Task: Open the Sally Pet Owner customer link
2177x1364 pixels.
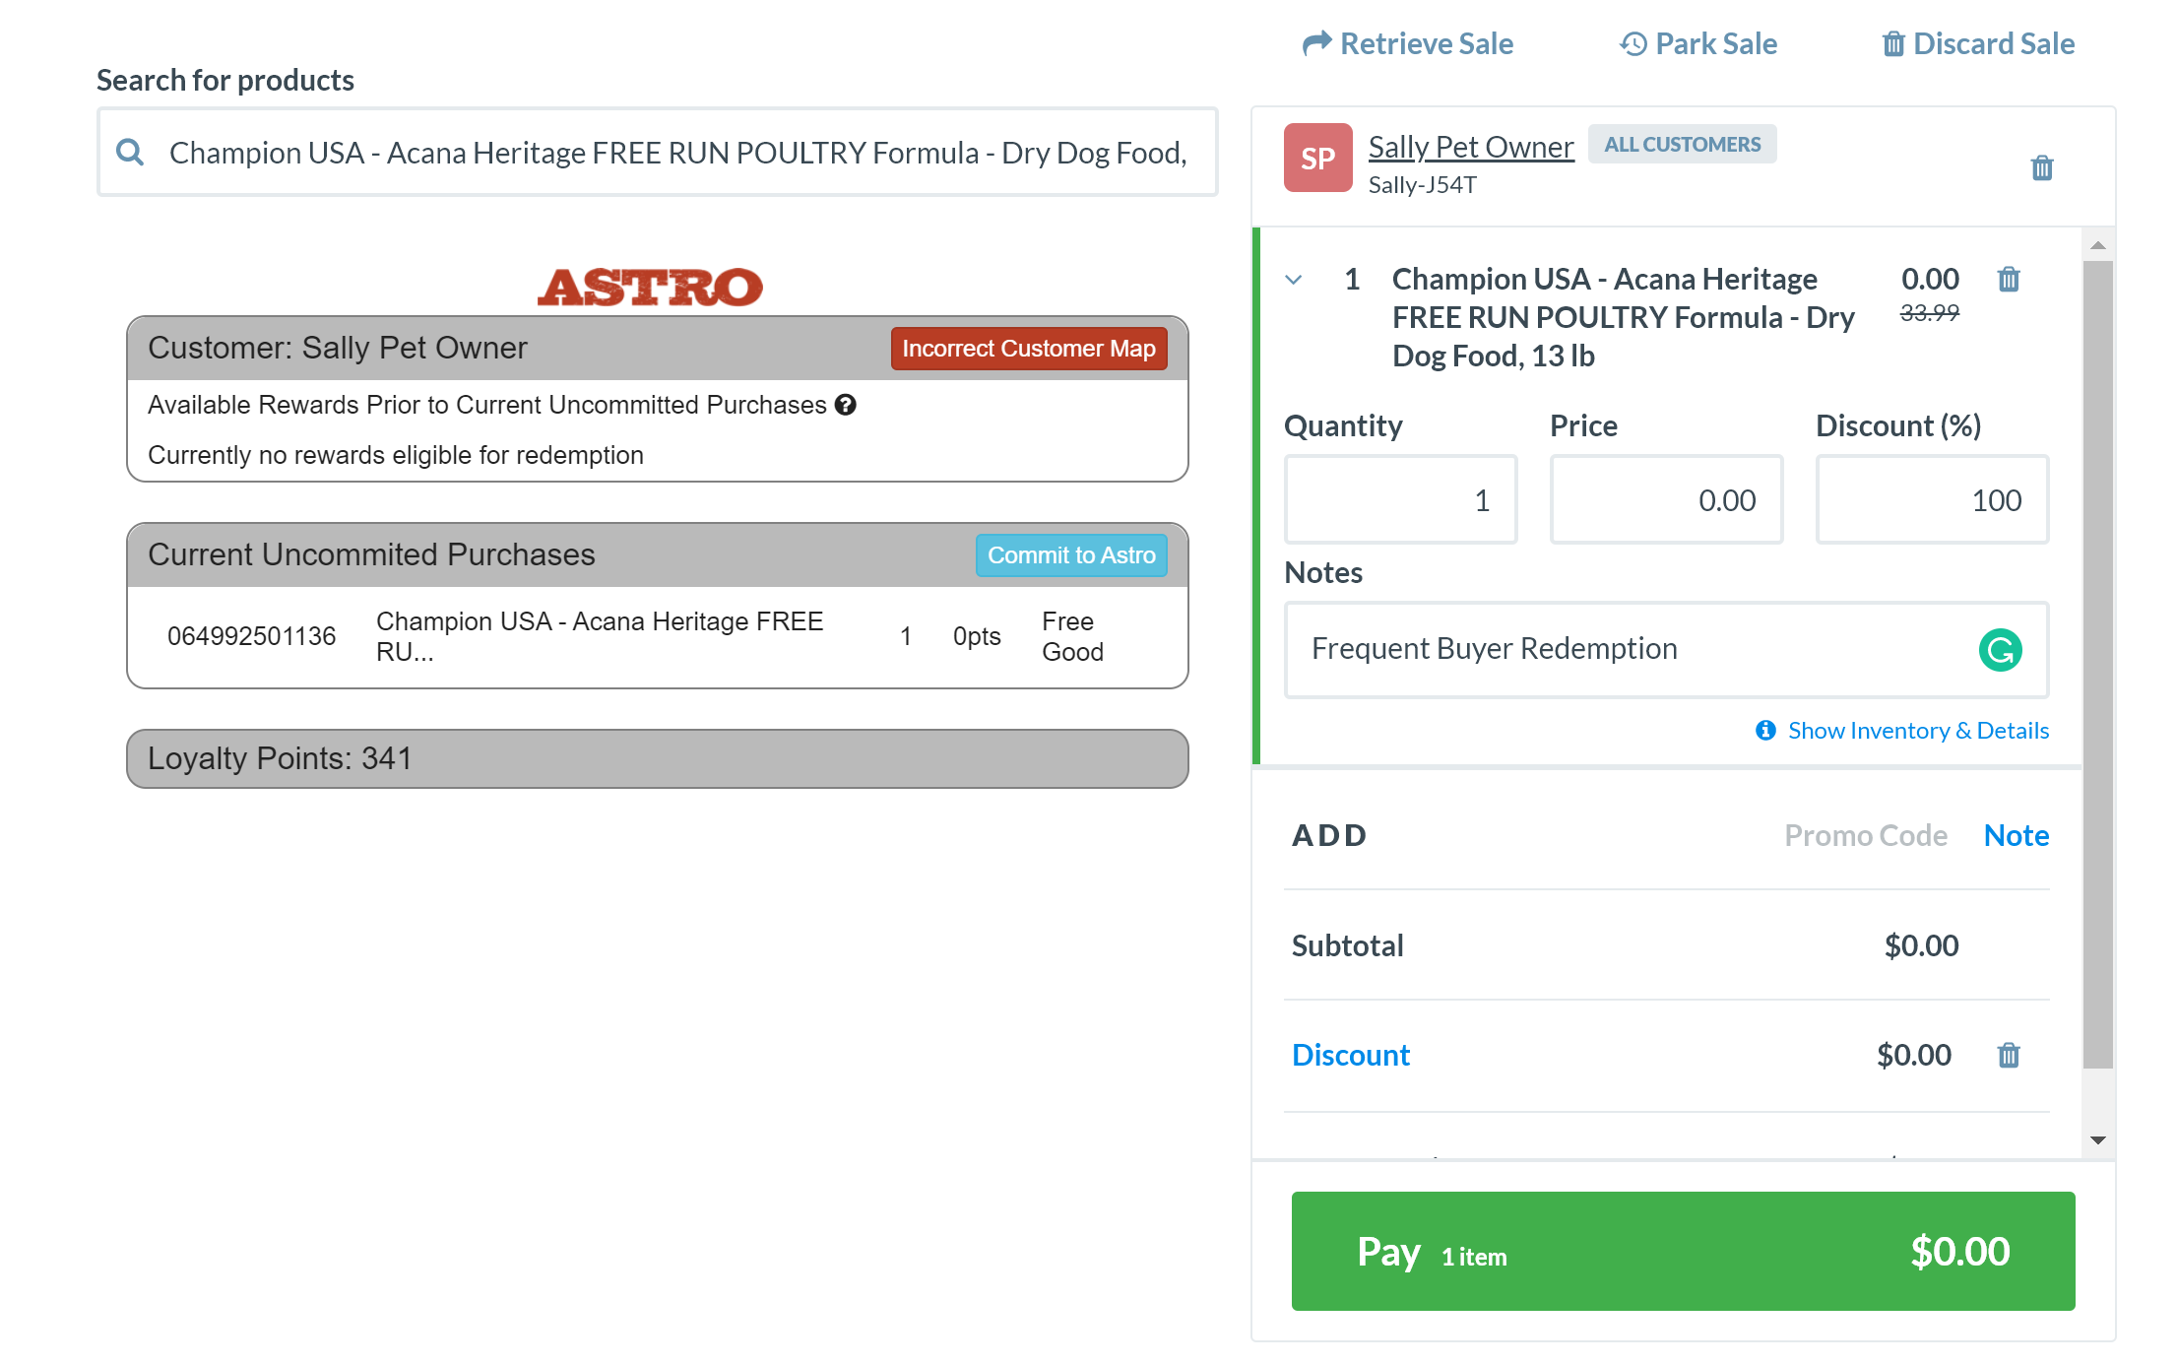Action: (1471, 147)
